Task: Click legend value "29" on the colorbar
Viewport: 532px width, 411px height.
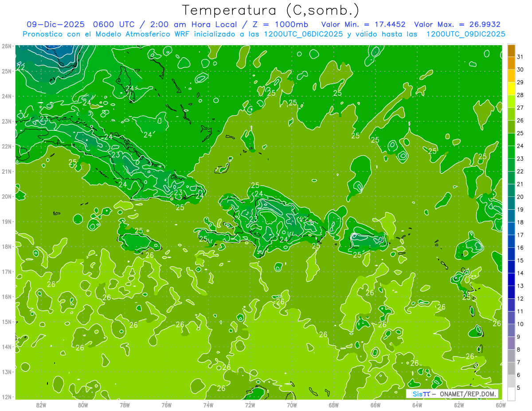Action: click(x=520, y=82)
